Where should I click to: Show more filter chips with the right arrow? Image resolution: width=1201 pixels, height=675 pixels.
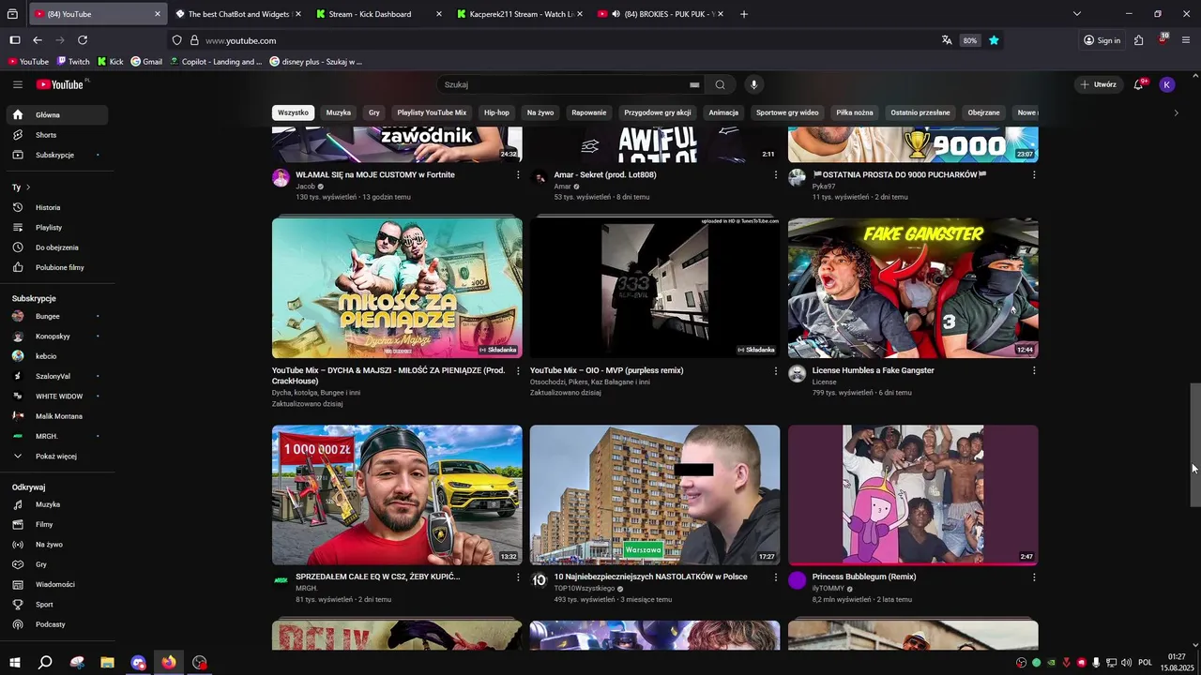pyautogui.click(x=1176, y=112)
